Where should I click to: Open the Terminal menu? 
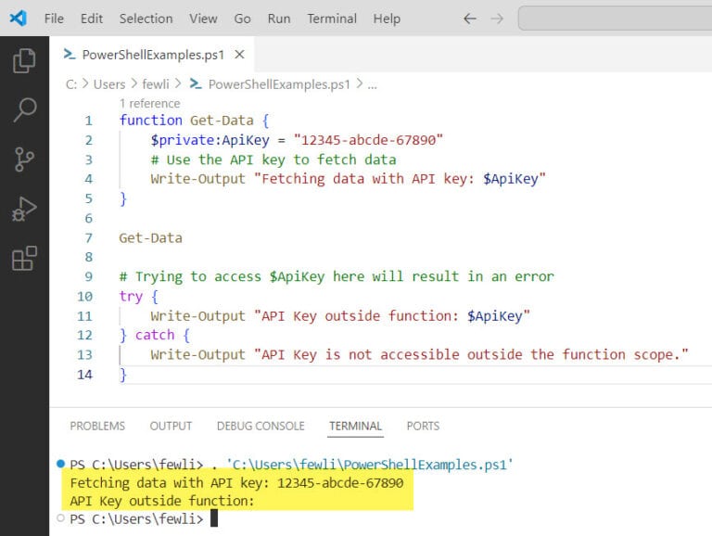[x=332, y=19]
